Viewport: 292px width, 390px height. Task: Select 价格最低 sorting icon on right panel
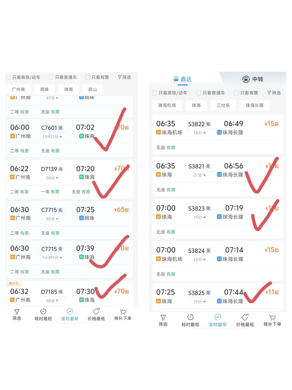(245, 320)
